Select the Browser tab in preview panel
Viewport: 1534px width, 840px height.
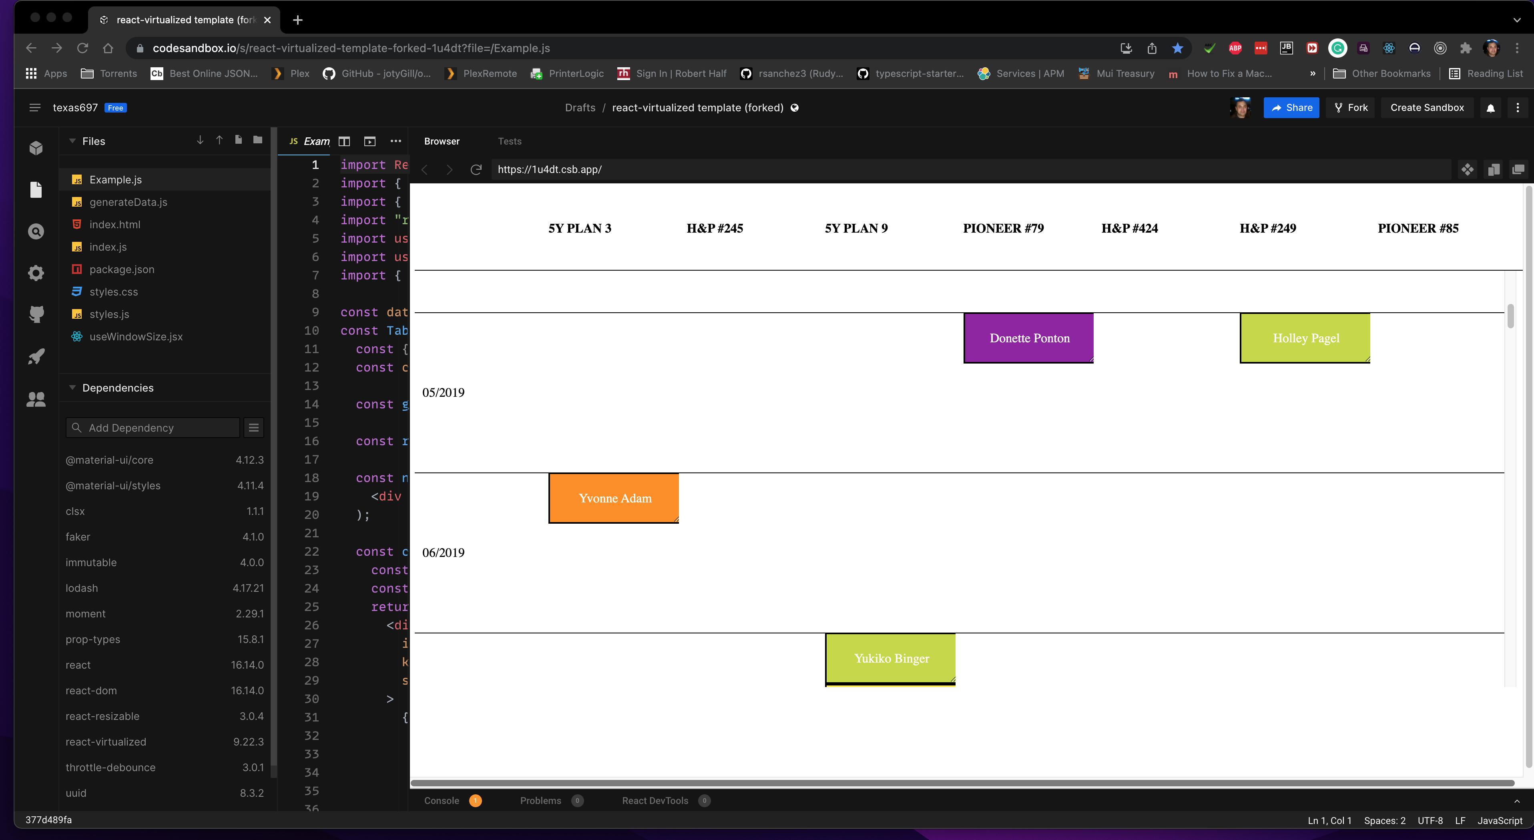pos(442,141)
